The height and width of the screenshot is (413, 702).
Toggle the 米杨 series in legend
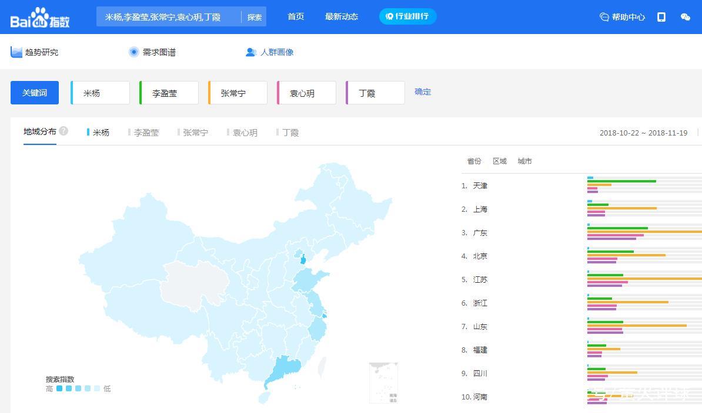point(98,133)
